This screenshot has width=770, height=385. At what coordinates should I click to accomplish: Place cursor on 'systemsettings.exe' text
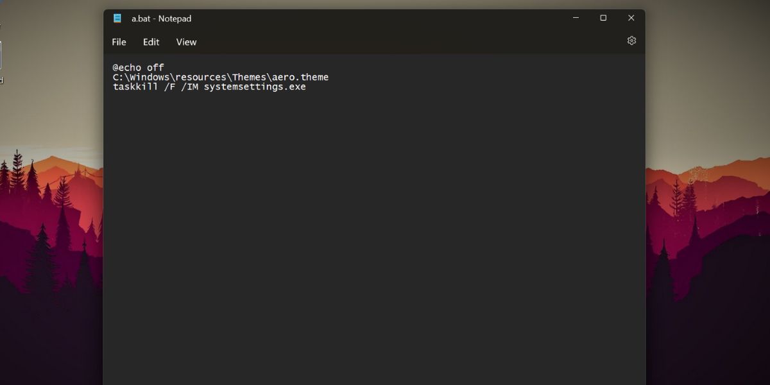click(x=255, y=87)
